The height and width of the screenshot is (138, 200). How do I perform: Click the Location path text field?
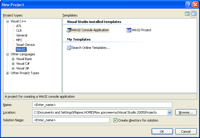[x=100, y=113]
